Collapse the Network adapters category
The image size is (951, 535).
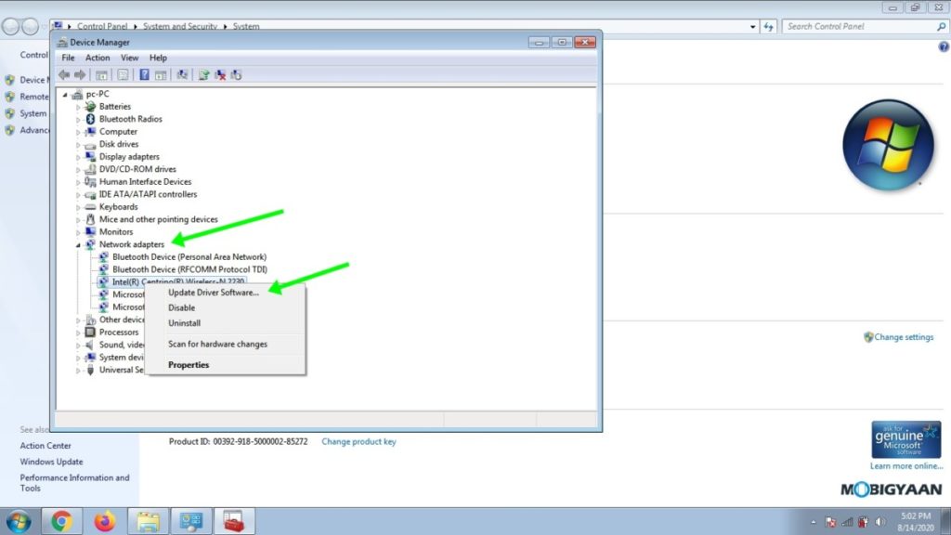80,243
